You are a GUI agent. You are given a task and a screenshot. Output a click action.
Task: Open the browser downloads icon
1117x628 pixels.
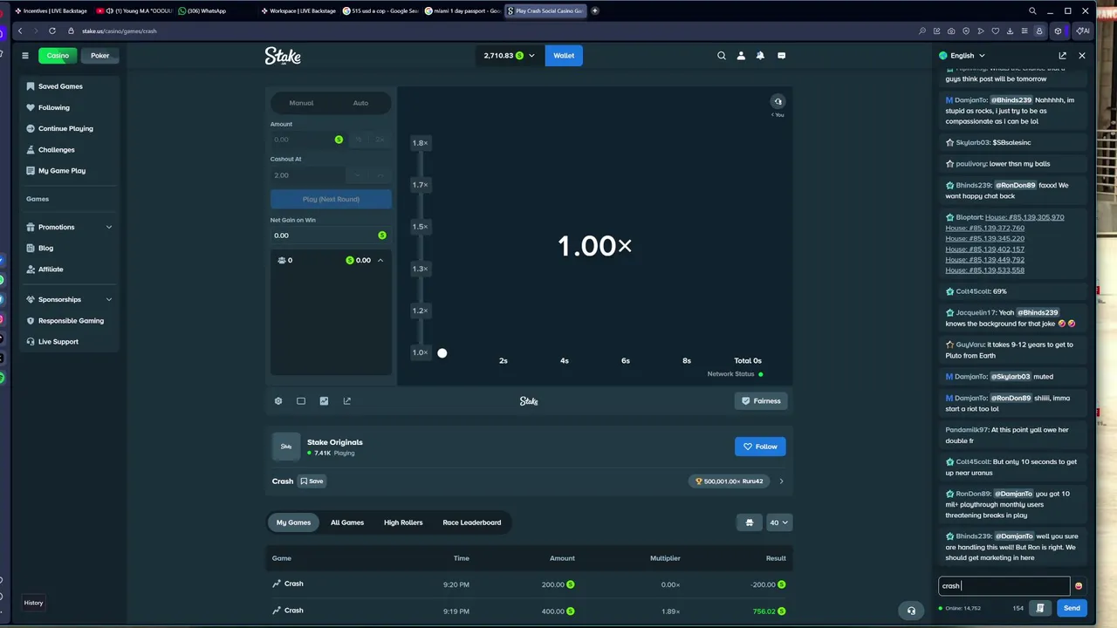(1010, 31)
